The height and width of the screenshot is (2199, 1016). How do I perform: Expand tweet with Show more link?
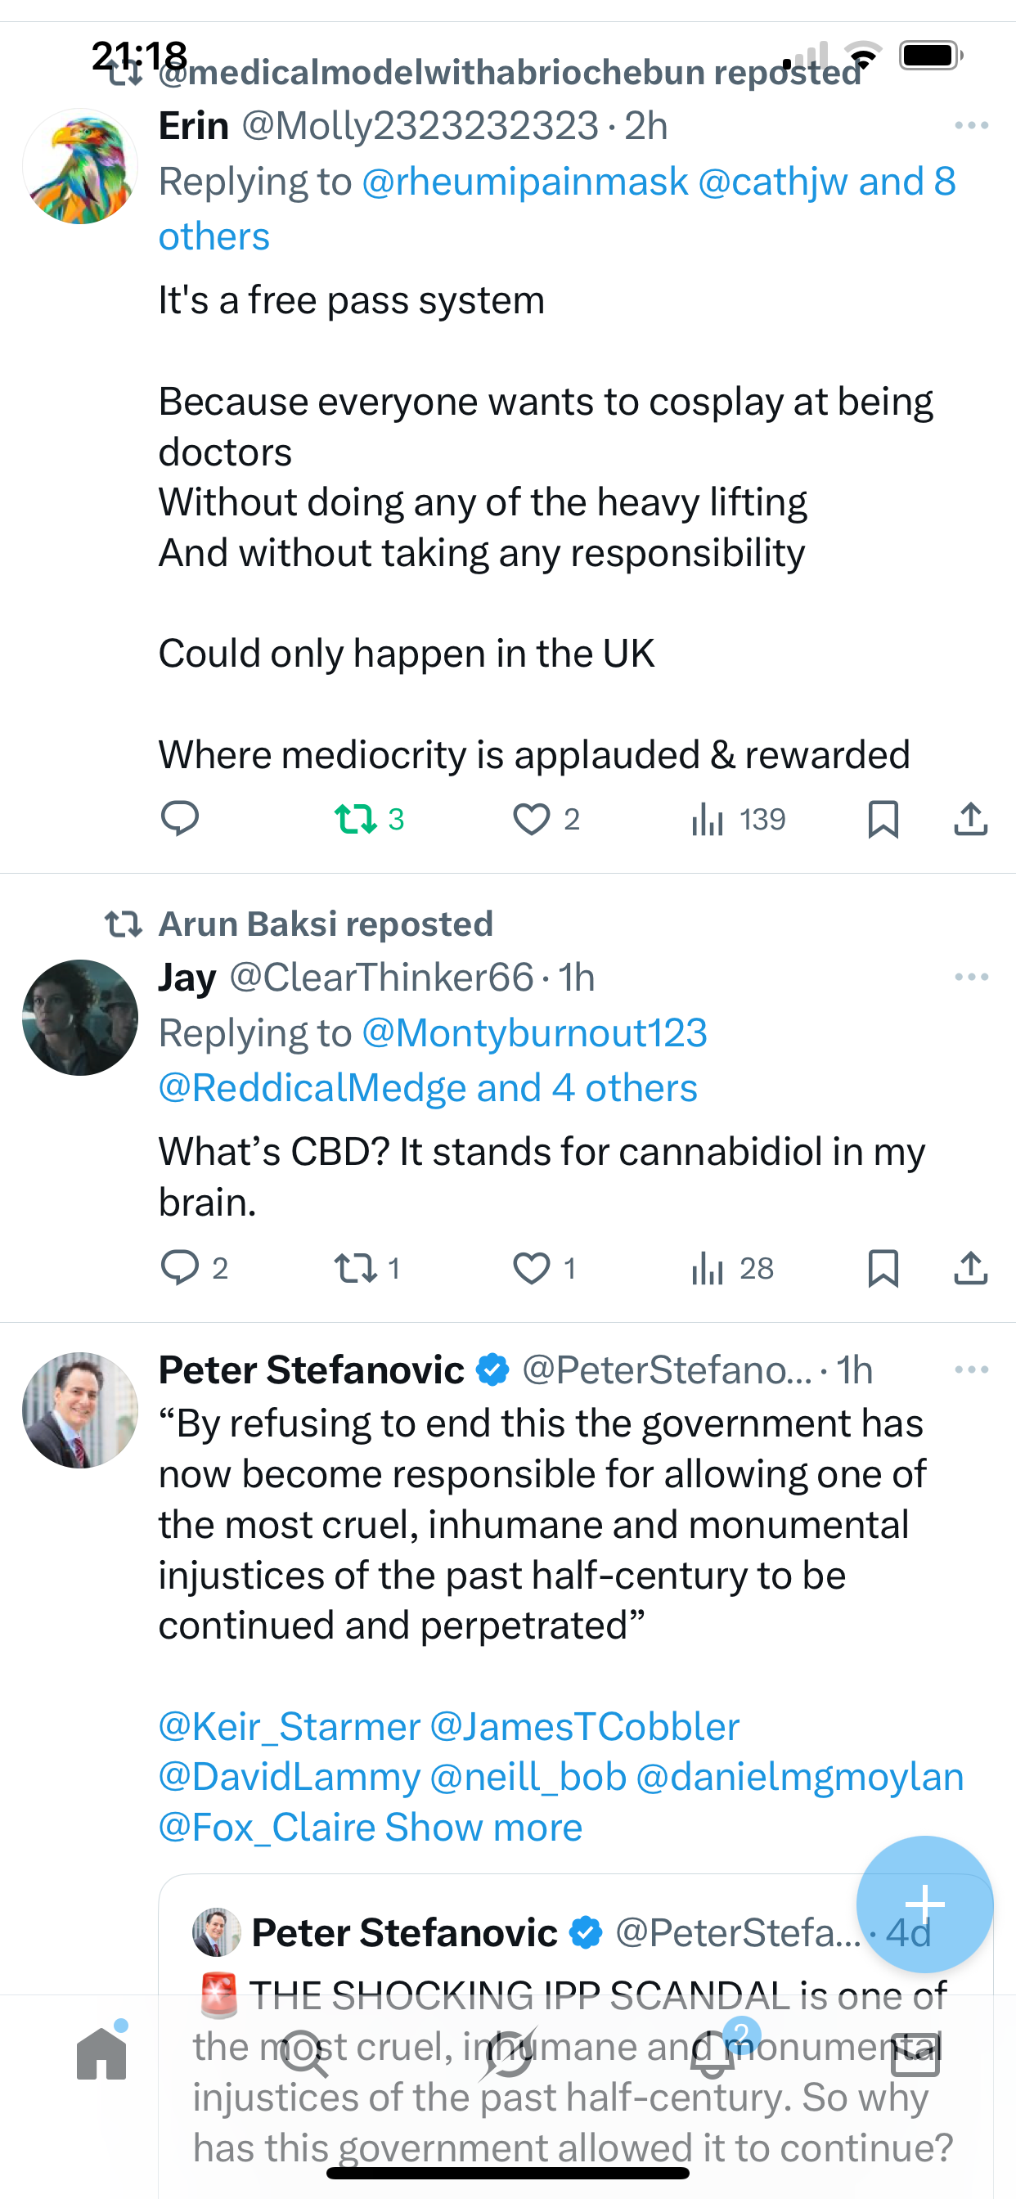coord(483,1828)
